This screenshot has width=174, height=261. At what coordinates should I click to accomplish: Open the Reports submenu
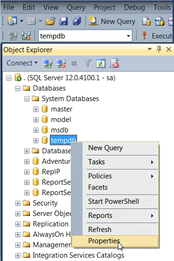[115, 215]
